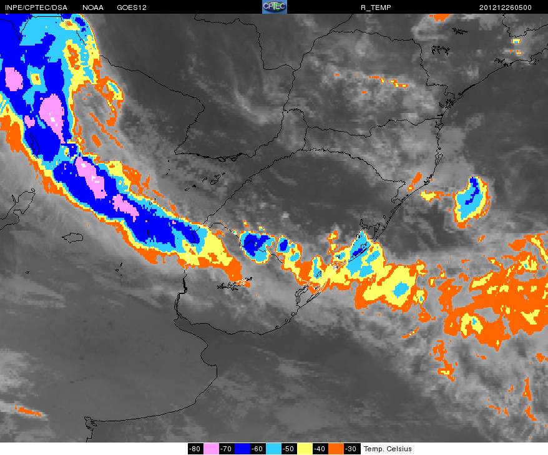The height and width of the screenshot is (455, 548).
Task: Select the -70 legend value
Action: (x=227, y=449)
